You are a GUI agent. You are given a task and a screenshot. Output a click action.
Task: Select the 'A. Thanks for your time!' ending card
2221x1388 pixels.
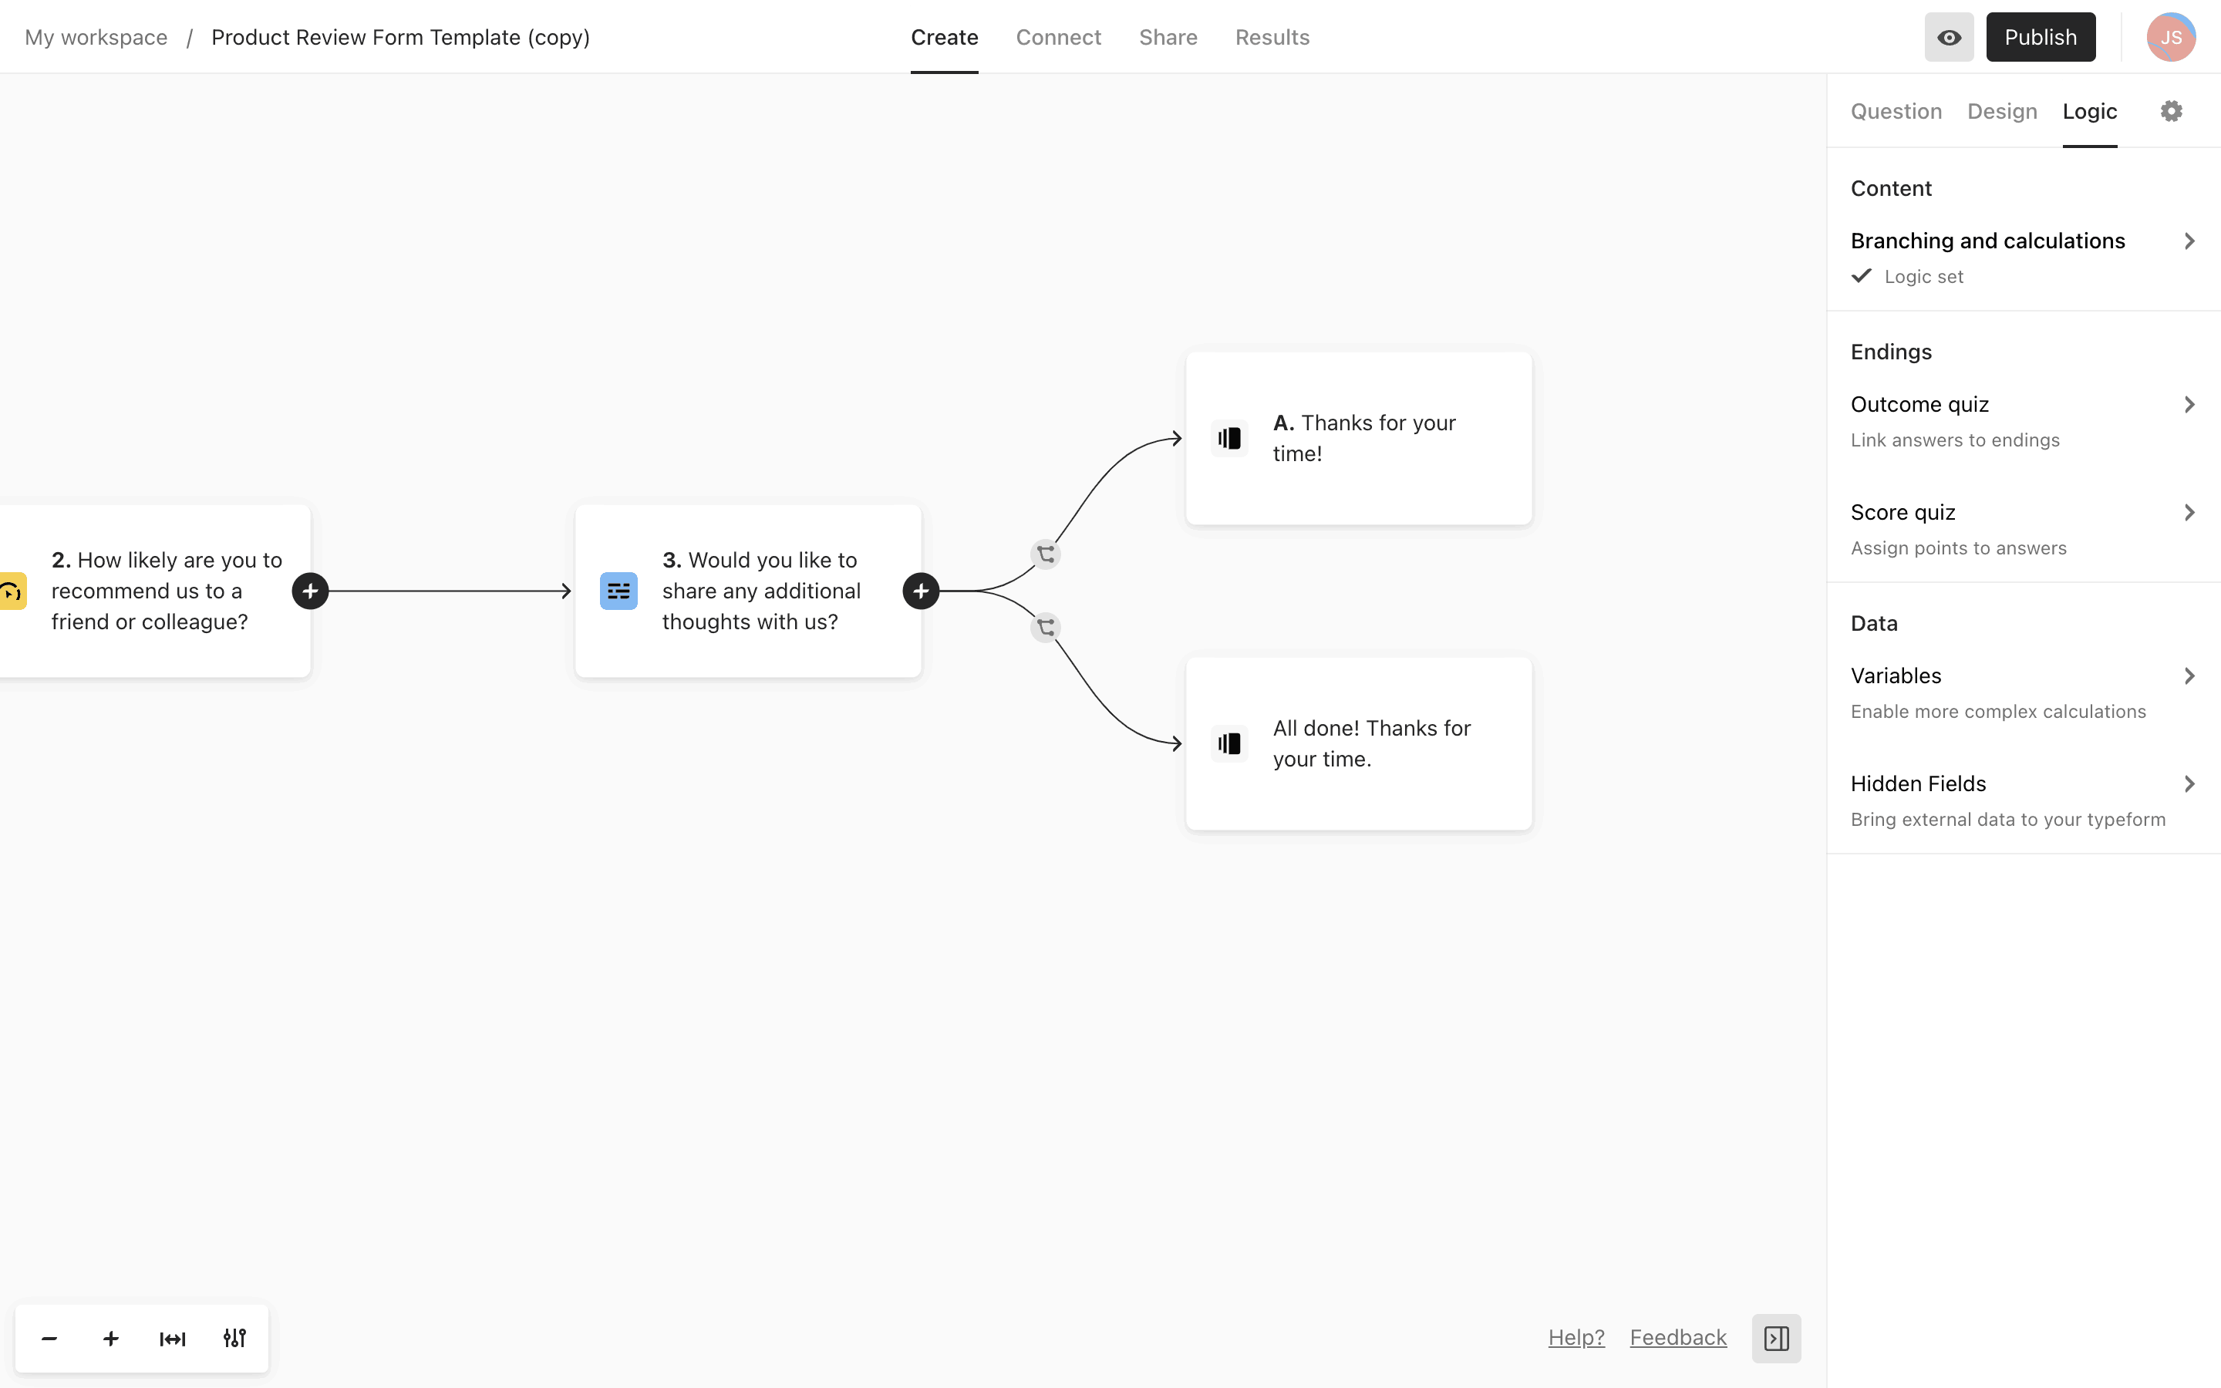pyautogui.click(x=1358, y=439)
